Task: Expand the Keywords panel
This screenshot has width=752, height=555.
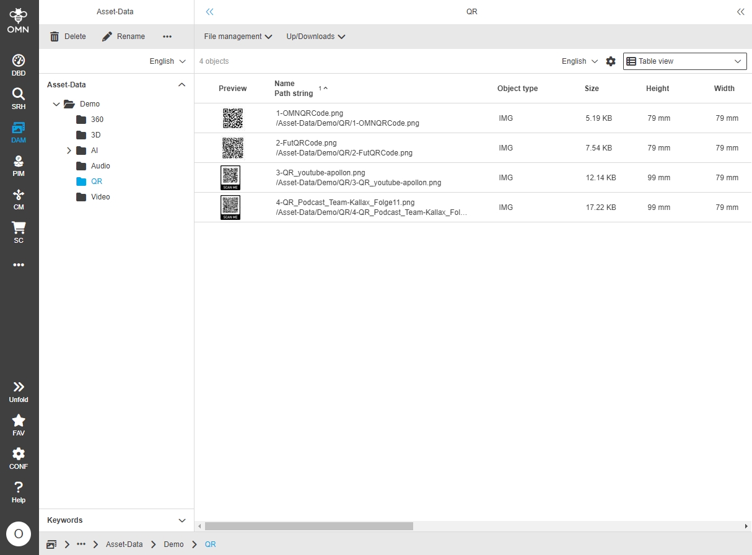Action: coord(181,520)
